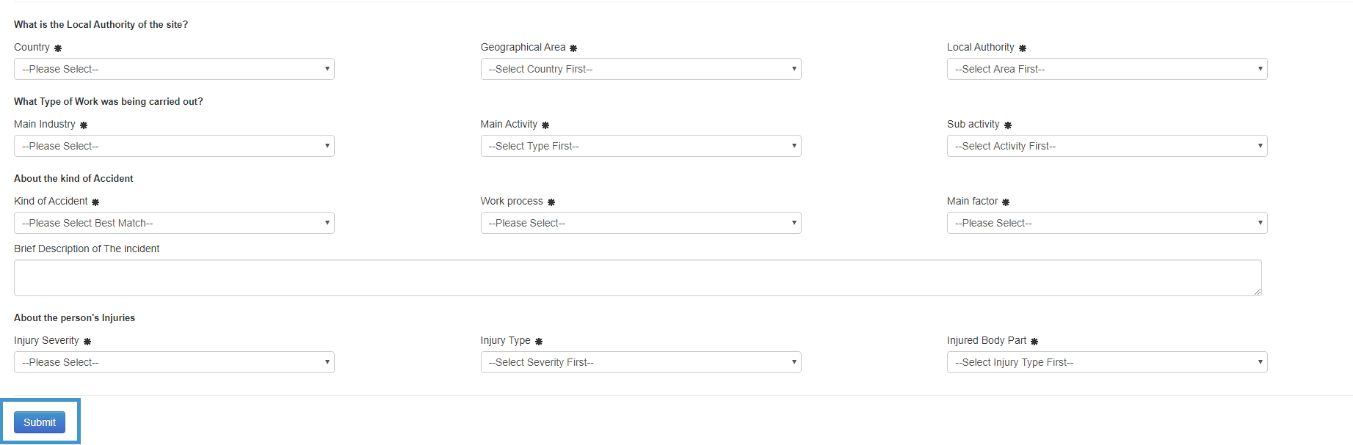
Task: Open the Main factor dropdown
Action: pyautogui.click(x=1107, y=223)
